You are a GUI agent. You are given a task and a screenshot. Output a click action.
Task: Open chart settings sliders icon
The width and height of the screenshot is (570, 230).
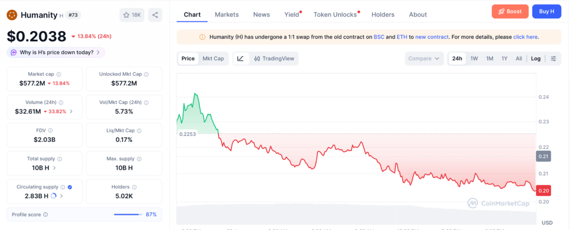pos(553,59)
